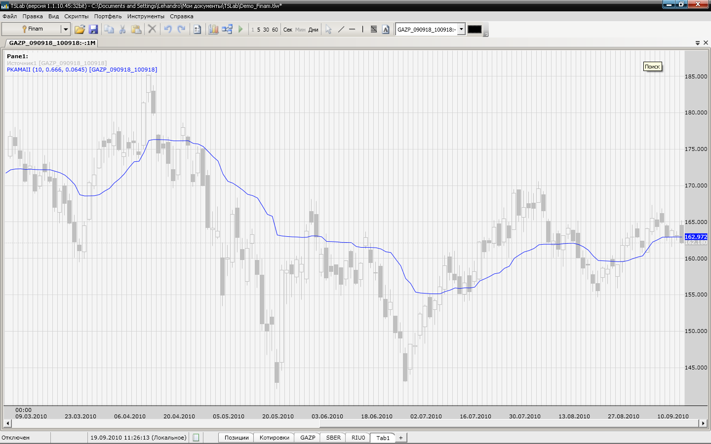Add a new tab with the plus button
The image size is (711, 444).
click(x=401, y=438)
